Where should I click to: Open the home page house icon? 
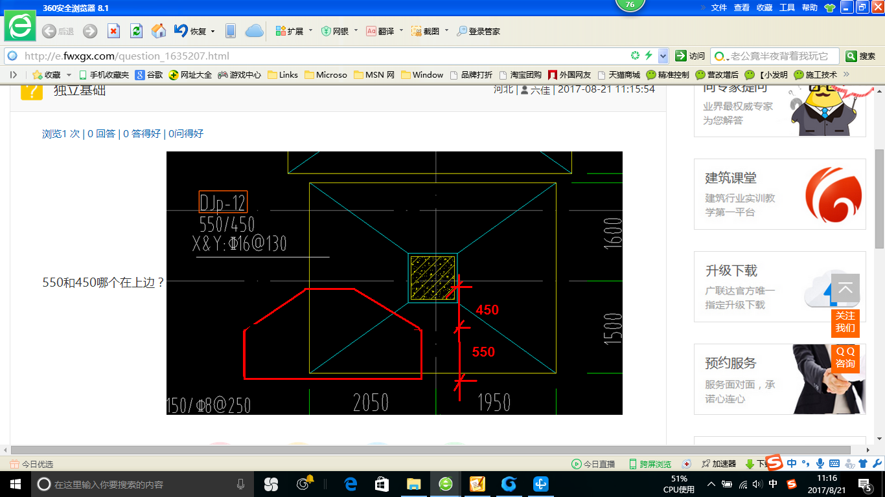[159, 31]
